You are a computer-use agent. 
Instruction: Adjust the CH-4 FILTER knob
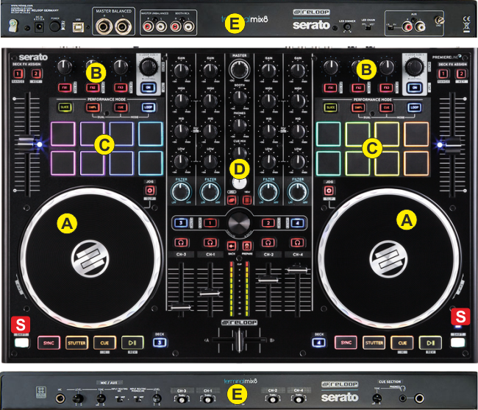(298, 192)
